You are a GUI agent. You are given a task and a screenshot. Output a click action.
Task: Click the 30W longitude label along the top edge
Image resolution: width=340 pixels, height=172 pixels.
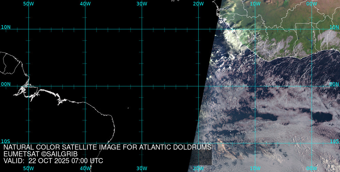[142, 4]
